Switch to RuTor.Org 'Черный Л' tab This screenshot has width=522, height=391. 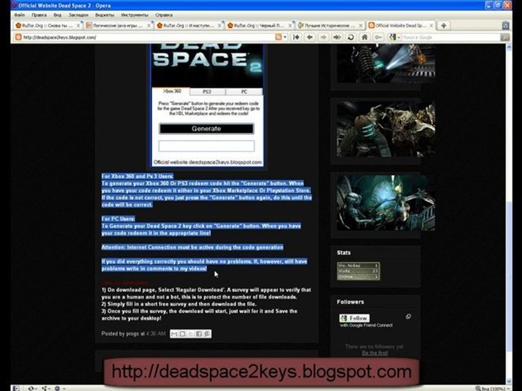coord(259,26)
